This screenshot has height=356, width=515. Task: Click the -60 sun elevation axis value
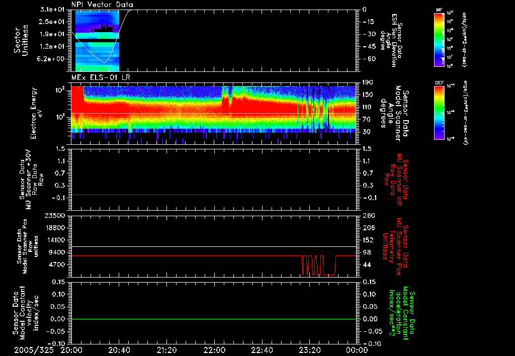369,59
